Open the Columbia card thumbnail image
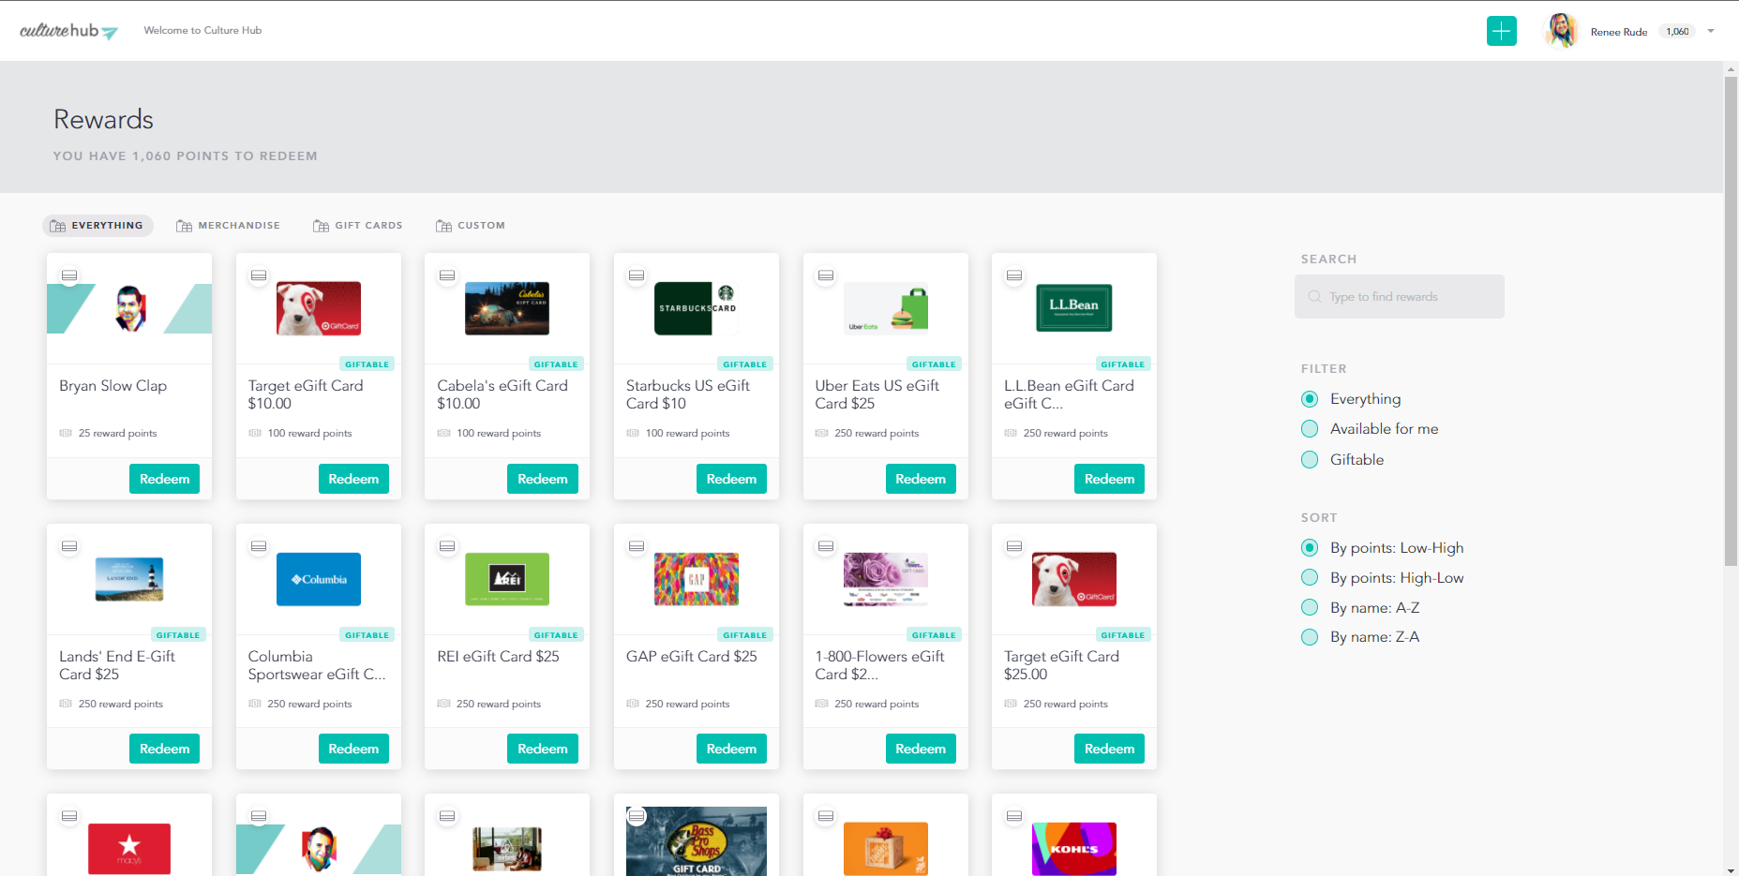Image resolution: width=1739 pixels, height=876 pixels. coord(319,579)
